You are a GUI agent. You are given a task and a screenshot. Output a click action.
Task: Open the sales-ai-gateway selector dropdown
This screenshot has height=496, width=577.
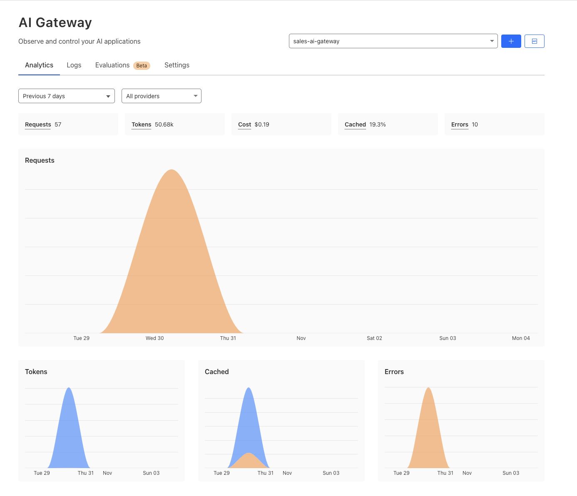tap(393, 41)
